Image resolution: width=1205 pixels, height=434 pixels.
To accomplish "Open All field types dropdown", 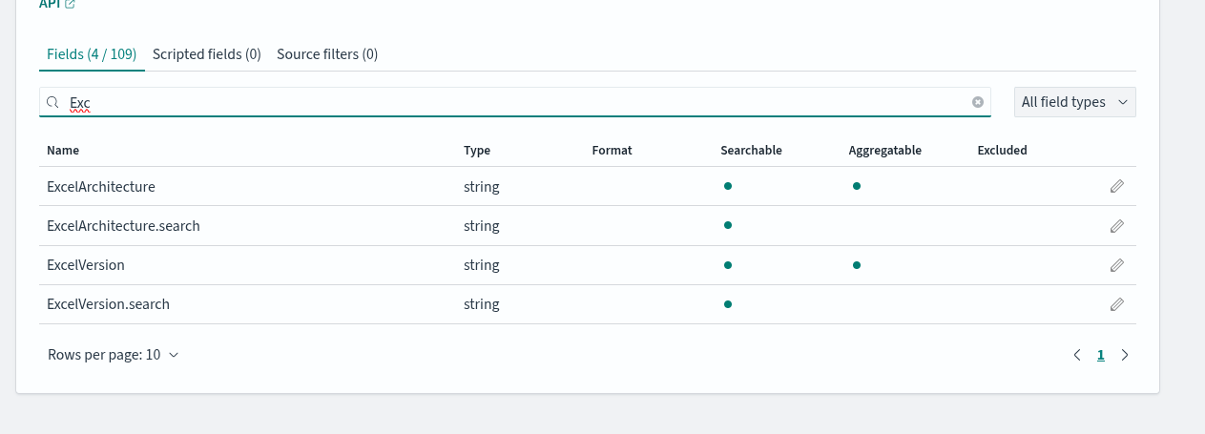I will pos(1074,102).
